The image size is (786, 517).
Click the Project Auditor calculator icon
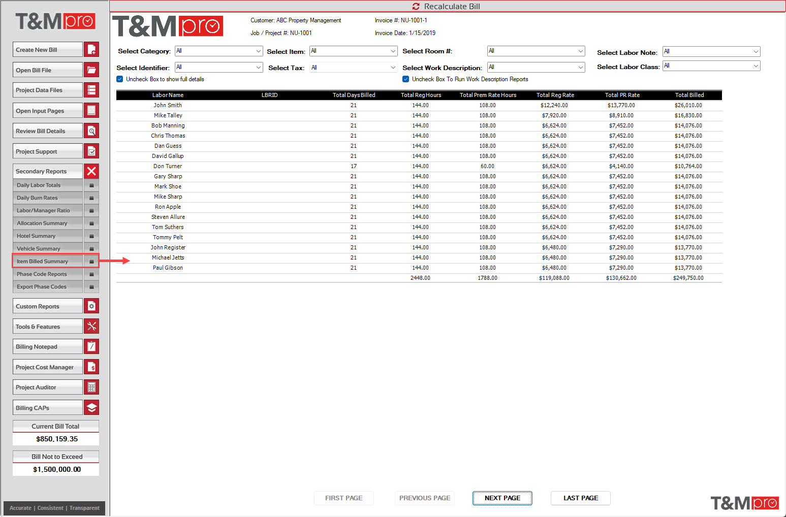coord(91,387)
